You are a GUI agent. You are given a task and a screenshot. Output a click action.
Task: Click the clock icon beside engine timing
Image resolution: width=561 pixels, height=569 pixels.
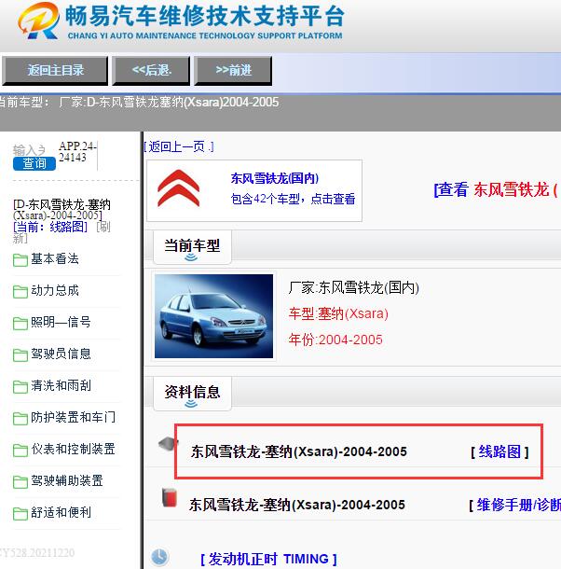tap(159, 557)
